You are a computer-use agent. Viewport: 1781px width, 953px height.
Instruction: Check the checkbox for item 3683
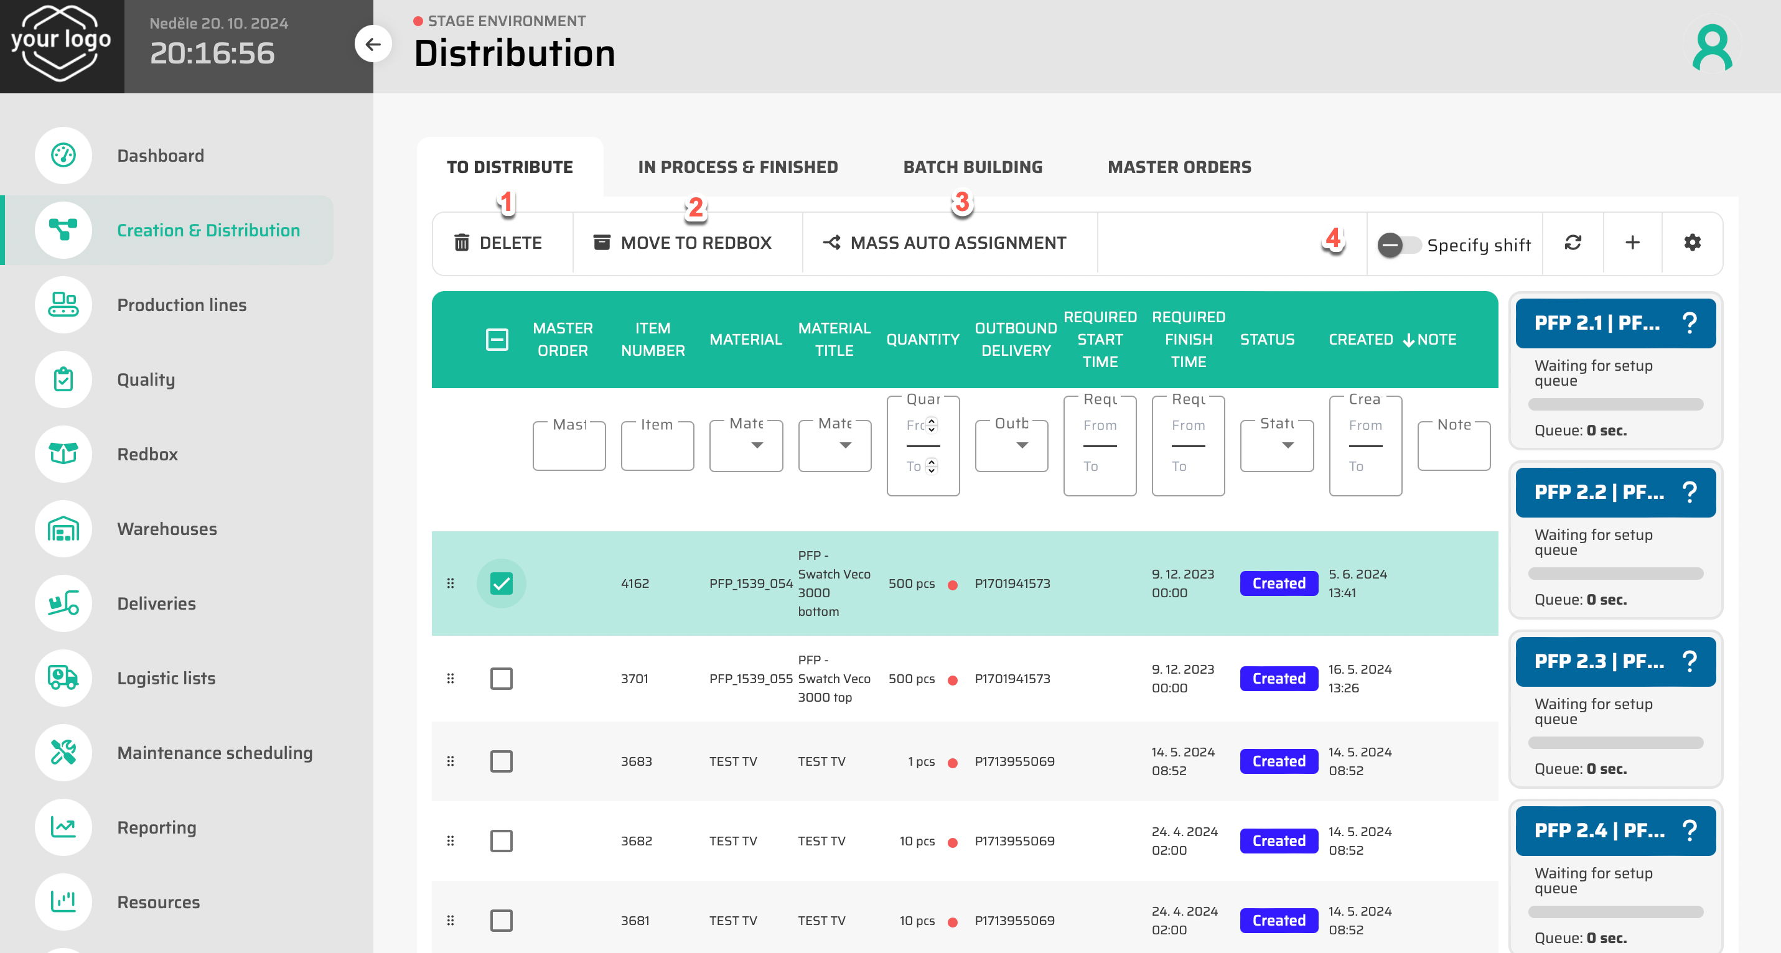(501, 761)
